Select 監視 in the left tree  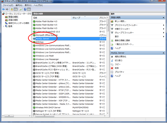[9, 26]
